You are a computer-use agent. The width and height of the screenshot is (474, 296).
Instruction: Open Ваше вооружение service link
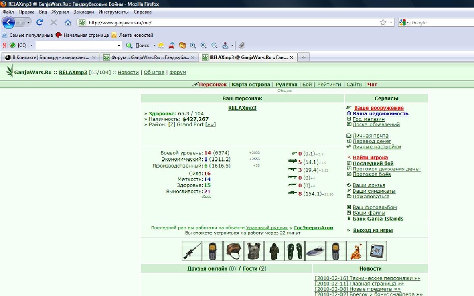(x=379, y=108)
